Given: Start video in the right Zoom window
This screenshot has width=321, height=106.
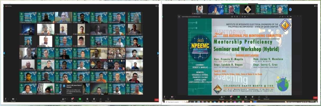Looking at the screenshot, I should tap(172, 98).
